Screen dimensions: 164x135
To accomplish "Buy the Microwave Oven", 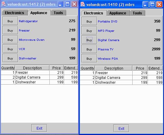I will point(10,40).
